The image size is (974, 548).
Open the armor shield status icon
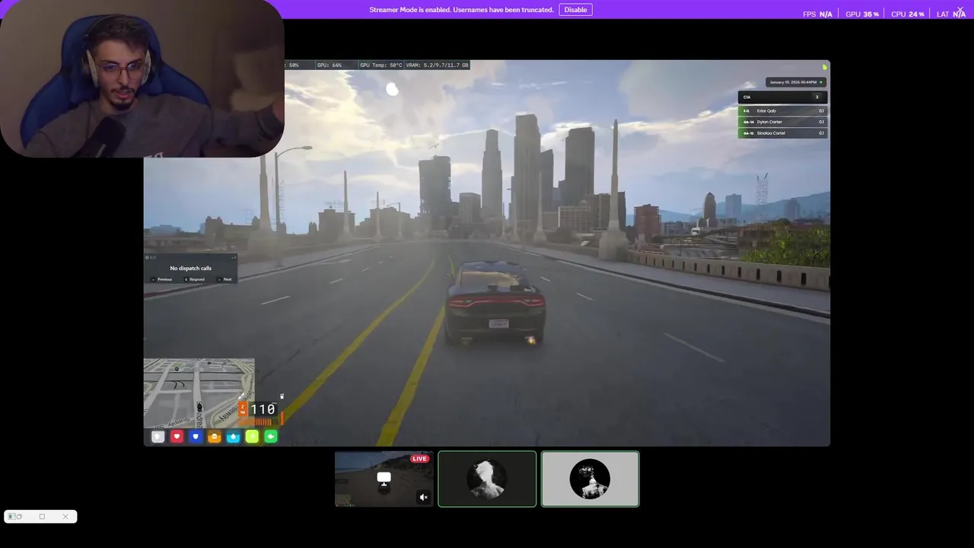196,436
